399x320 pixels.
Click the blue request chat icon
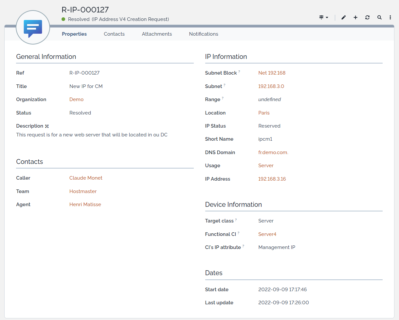33,28
